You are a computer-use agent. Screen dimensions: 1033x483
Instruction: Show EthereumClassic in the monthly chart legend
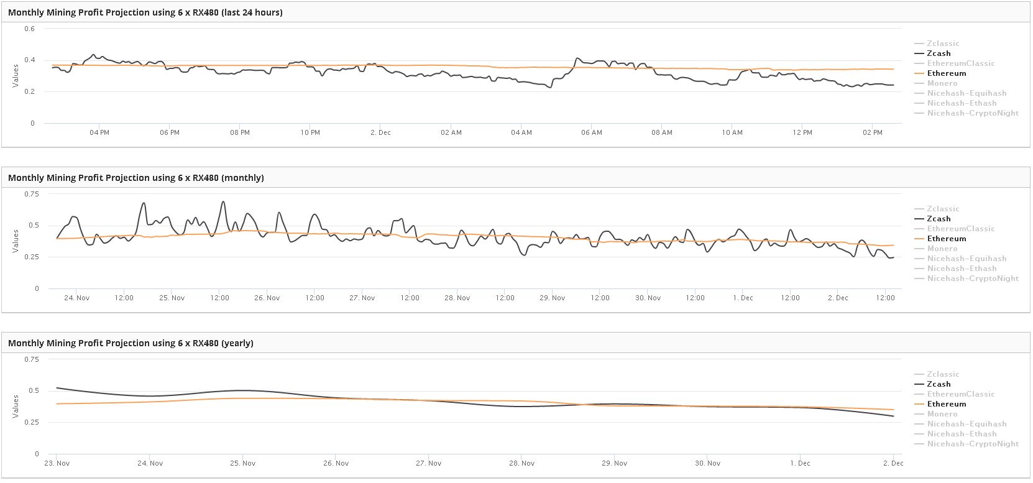click(x=955, y=229)
